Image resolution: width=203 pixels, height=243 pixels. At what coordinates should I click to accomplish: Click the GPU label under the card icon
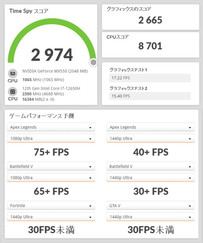pyautogui.click(x=12, y=81)
